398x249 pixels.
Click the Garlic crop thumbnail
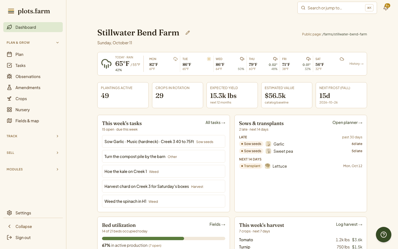point(268,144)
